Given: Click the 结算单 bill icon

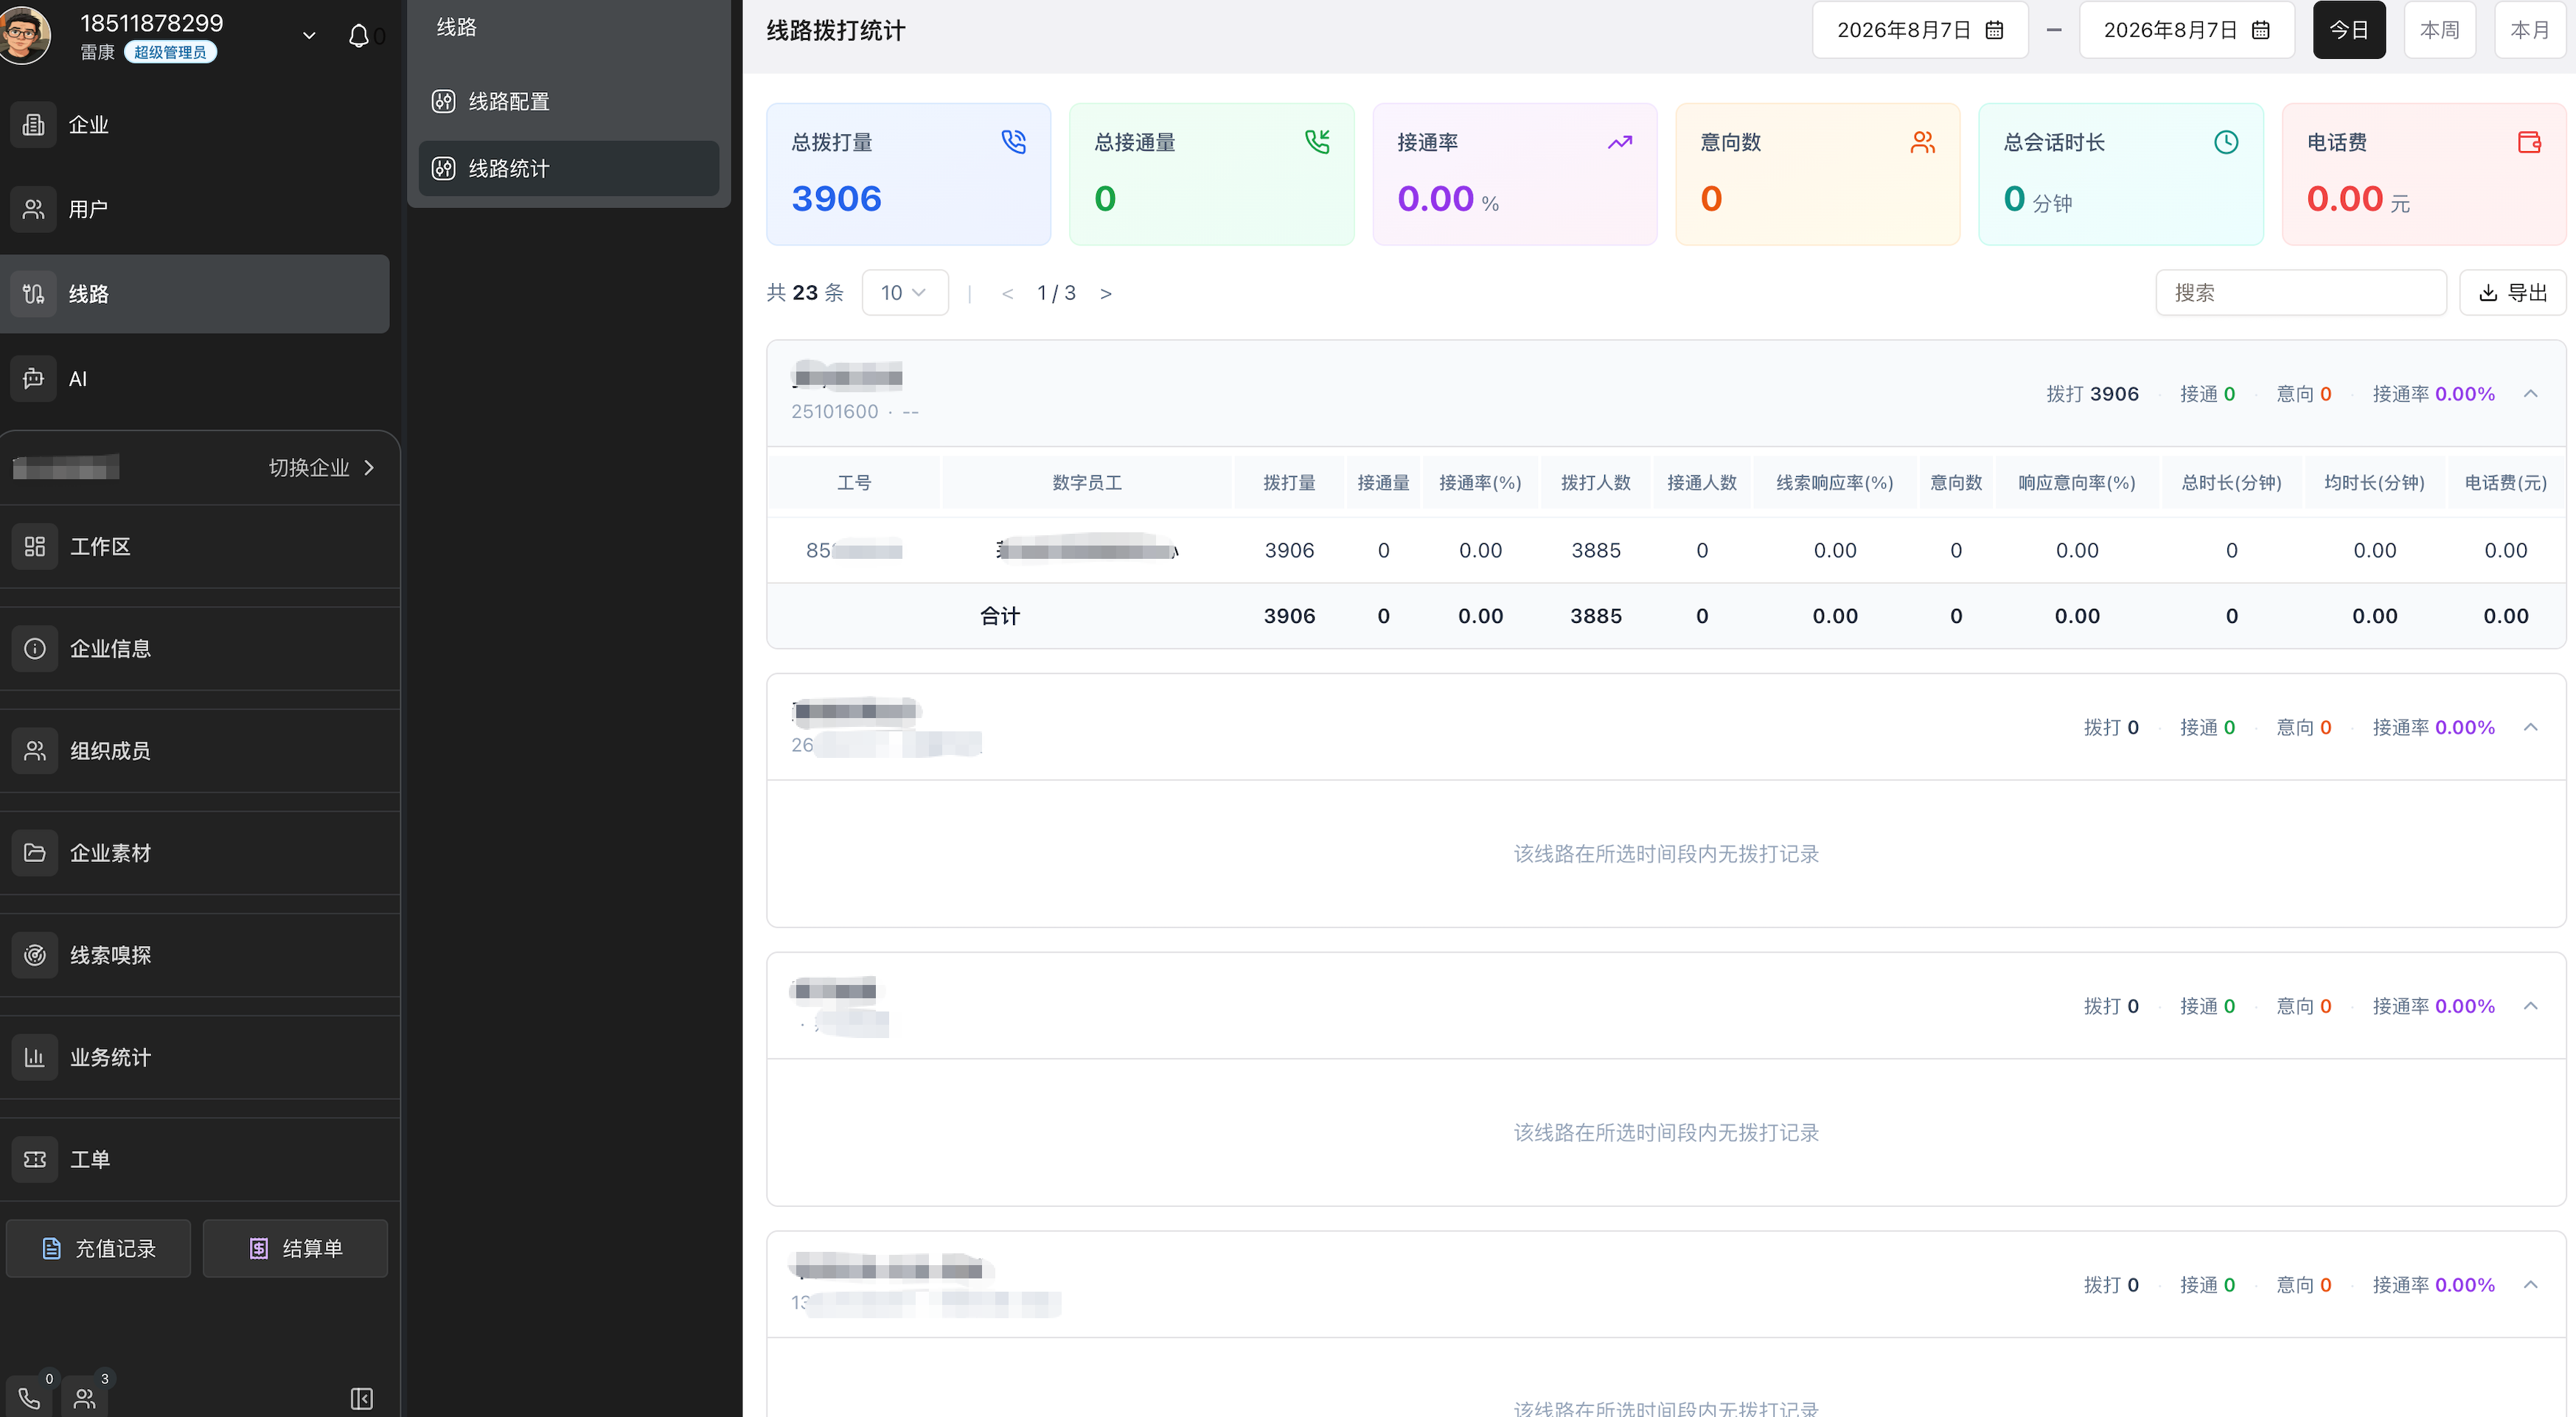Looking at the screenshot, I should coord(258,1247).
